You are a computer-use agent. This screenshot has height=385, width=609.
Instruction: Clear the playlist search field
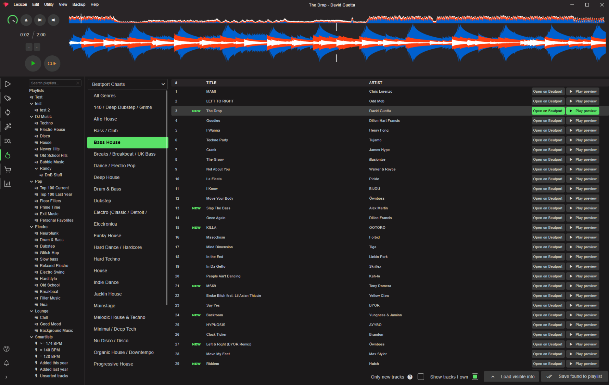[x=78, y=83]
